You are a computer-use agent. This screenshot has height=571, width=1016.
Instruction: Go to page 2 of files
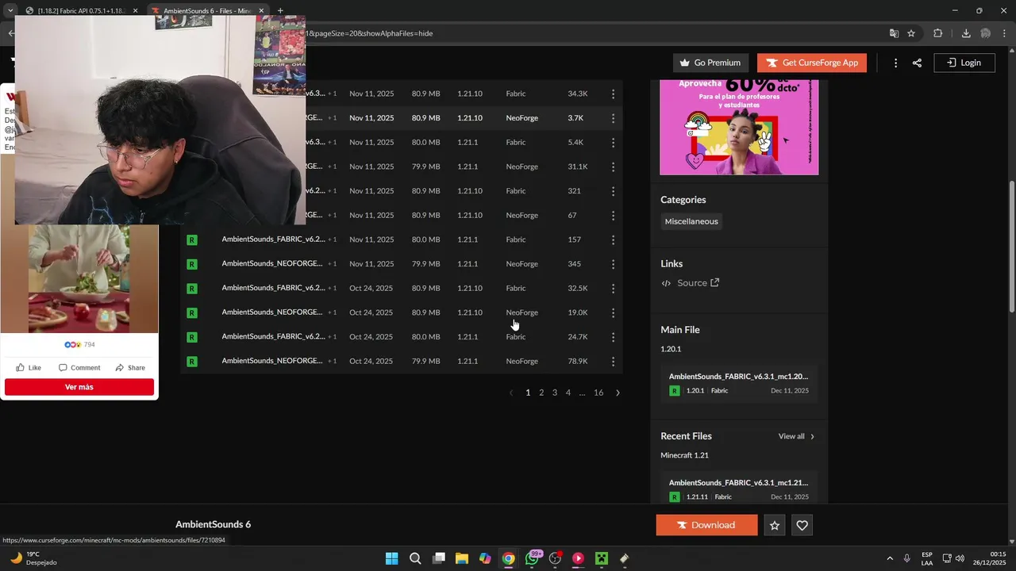541,393
